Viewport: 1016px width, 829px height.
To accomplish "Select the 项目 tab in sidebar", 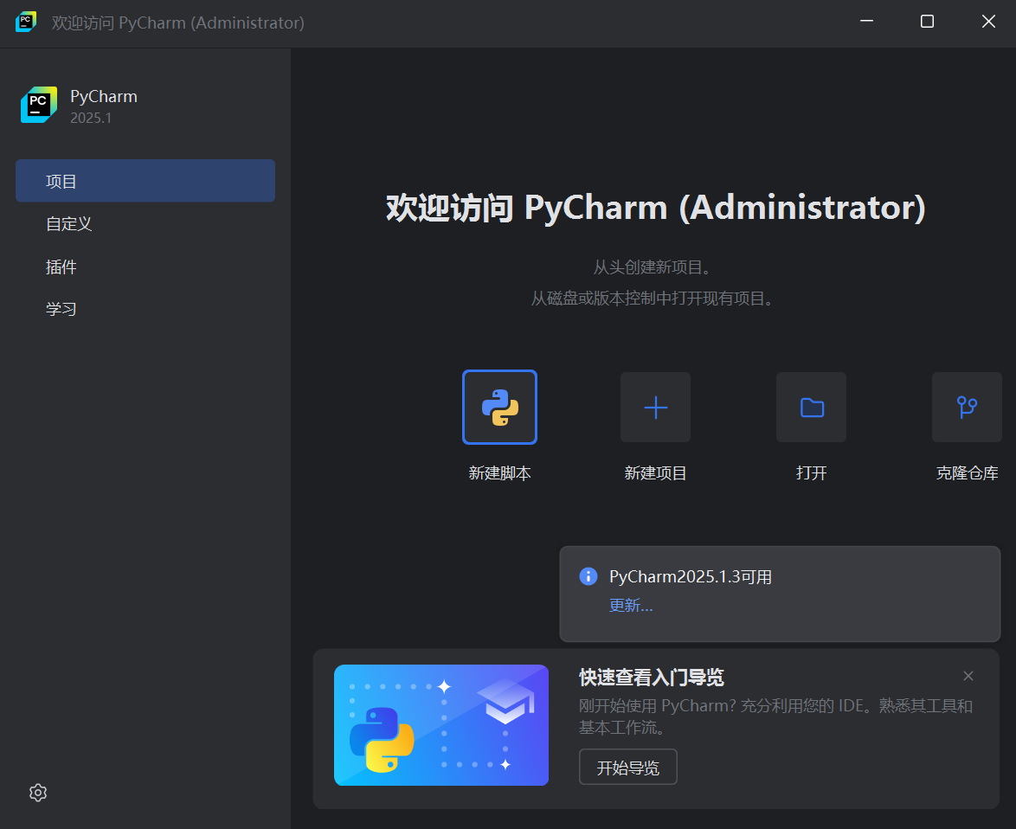I will point(145,181).
